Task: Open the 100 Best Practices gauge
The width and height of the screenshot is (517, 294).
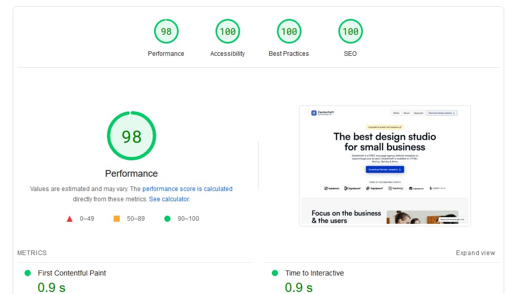Action: (x=289, y=31)
